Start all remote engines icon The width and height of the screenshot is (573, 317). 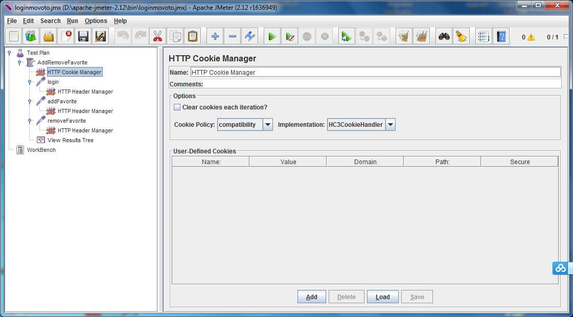point(347,36)
